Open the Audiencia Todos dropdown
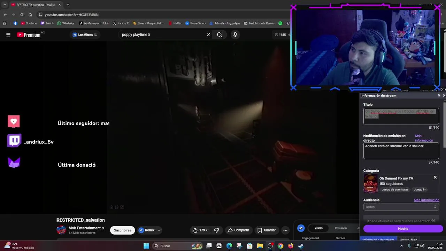This screenshot has height=251, width=446. click(401, 207)
